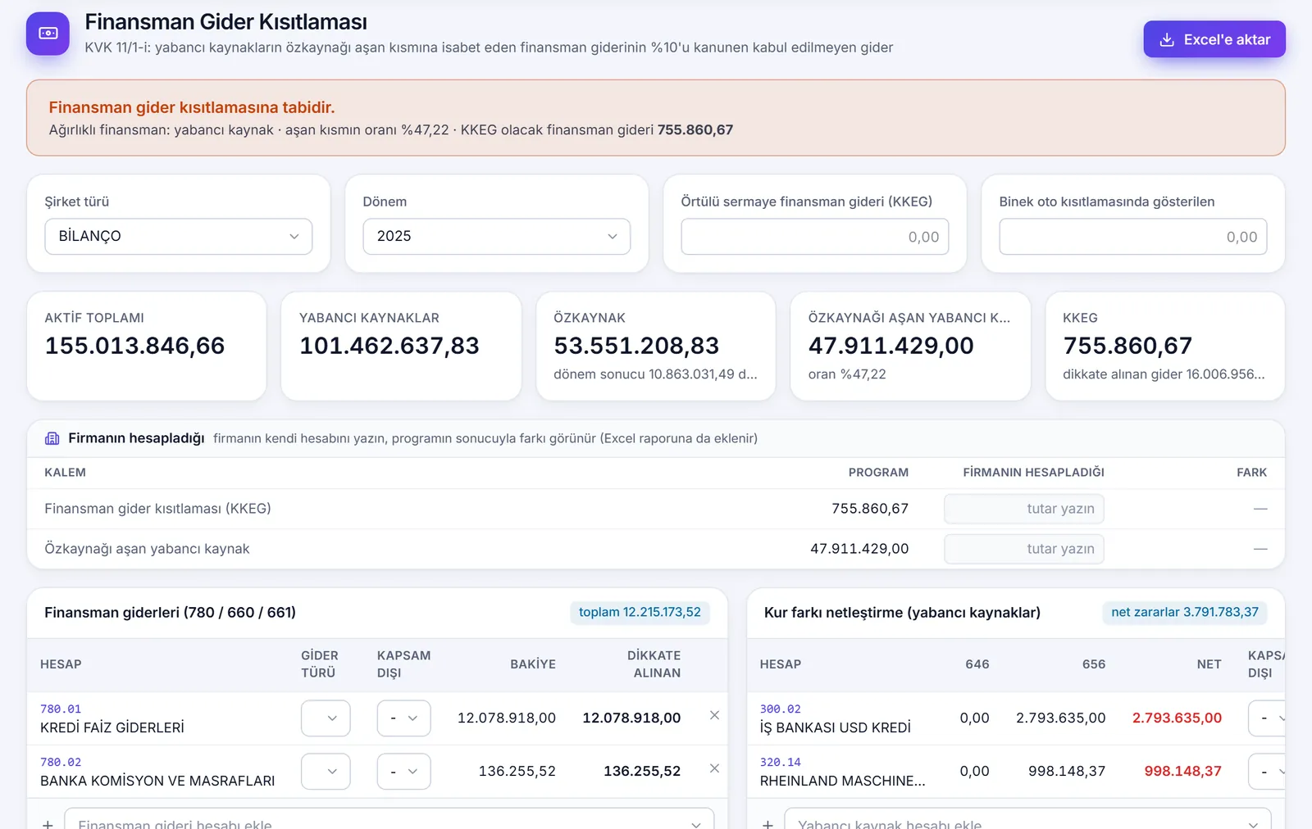Open the Kapsam Dışı dropdown for RHEINLAND MASCHINE
The image size is (1312, 829).
(1266, 772)
